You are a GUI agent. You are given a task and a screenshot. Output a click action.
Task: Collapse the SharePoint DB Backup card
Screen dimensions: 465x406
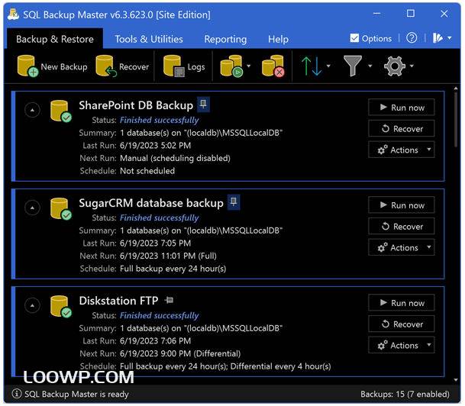32,110
